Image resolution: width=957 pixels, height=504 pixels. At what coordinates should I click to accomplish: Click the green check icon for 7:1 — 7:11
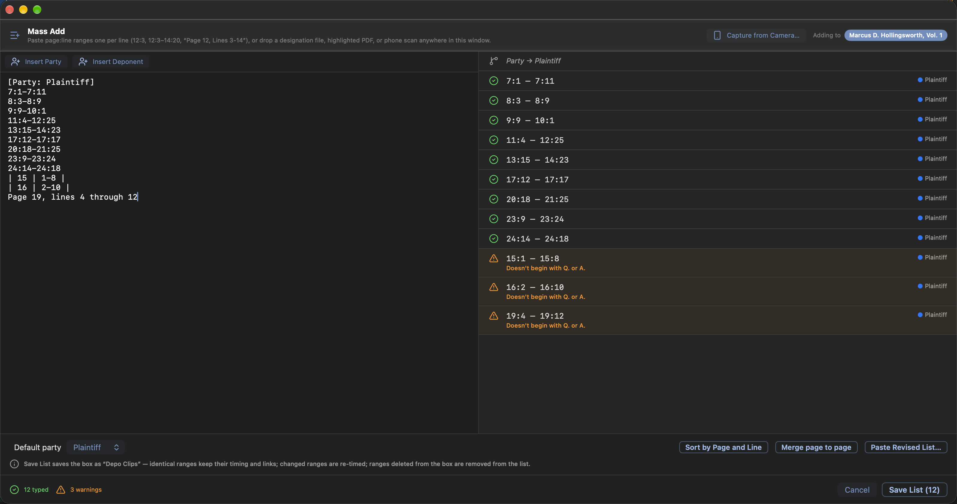[493, 81]
